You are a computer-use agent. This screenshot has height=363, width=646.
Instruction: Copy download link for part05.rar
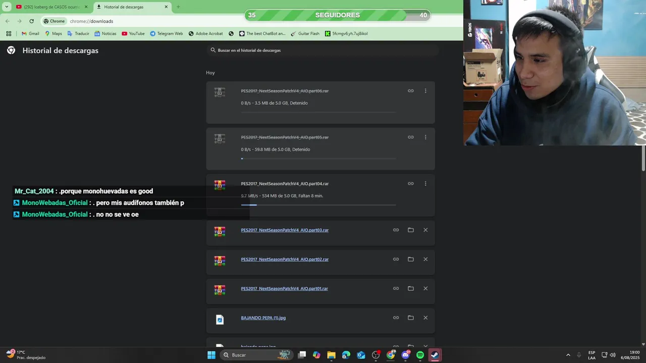tap(411, 137)
